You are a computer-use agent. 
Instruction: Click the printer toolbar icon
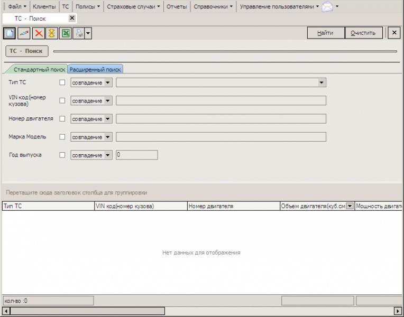coord(78,33)
